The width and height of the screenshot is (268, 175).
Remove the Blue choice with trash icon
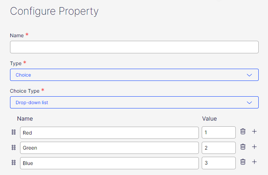coord(243,162)
